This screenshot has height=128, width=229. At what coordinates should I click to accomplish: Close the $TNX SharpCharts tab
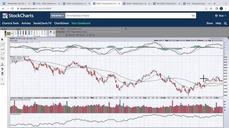89,4
